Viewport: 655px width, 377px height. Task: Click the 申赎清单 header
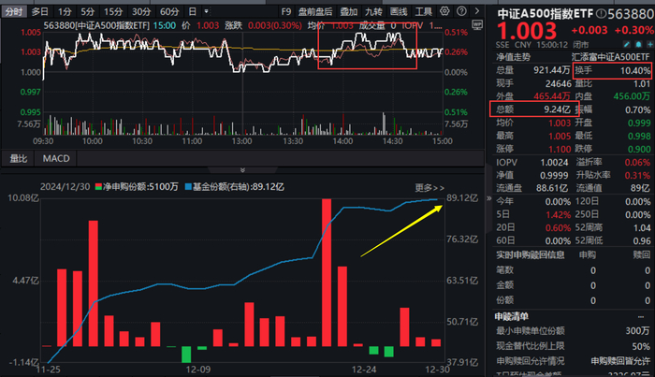(512, 316)
